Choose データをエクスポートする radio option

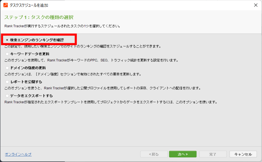[x=29, y=96]
